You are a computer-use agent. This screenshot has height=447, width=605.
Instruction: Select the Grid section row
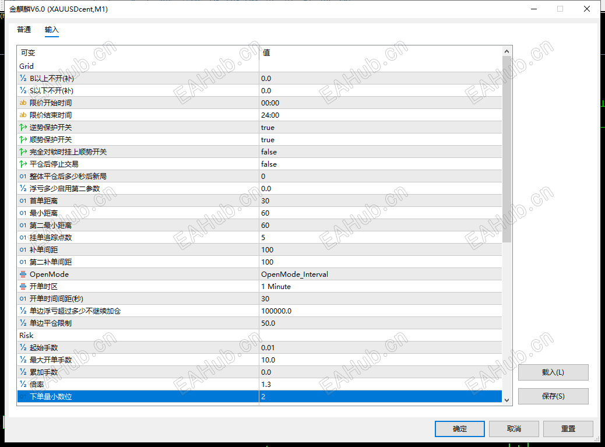[x=260, y=66]
